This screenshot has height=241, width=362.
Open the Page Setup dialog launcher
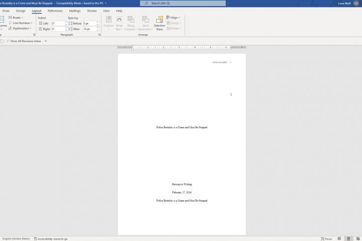[x=34, y=35]
